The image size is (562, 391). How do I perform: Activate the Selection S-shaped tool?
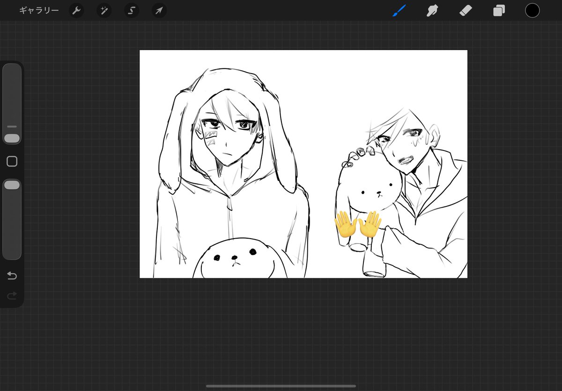(x=132, y=10)
